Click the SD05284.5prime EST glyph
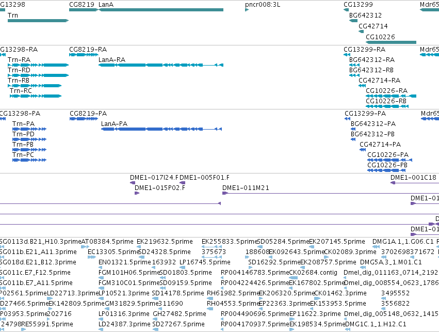This screenshot has width=439, height=332. click(x=260, y=247)
